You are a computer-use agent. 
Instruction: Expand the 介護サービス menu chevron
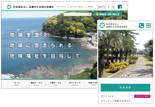(x=56, y=87)
